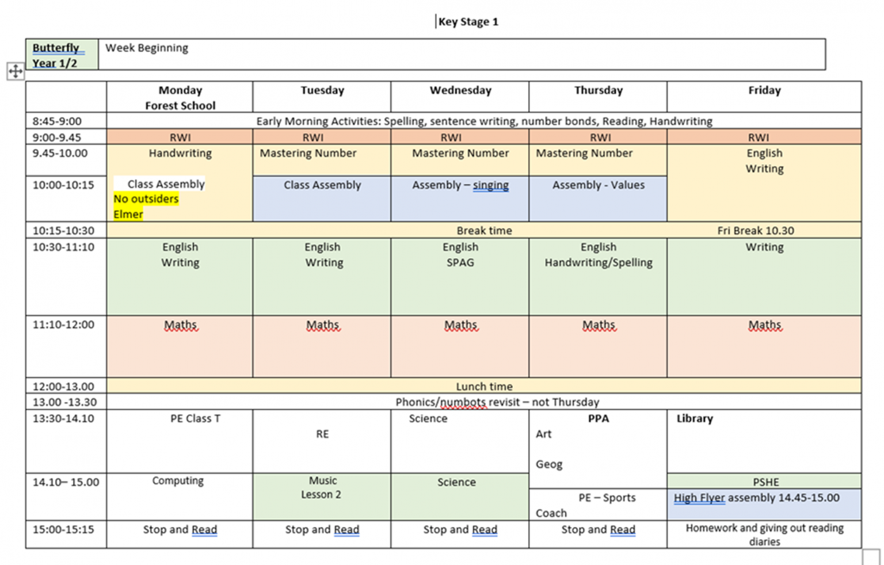The image size is (884, 565).
Task: Click the Assembly - Values cell
Action: [598, 185]
